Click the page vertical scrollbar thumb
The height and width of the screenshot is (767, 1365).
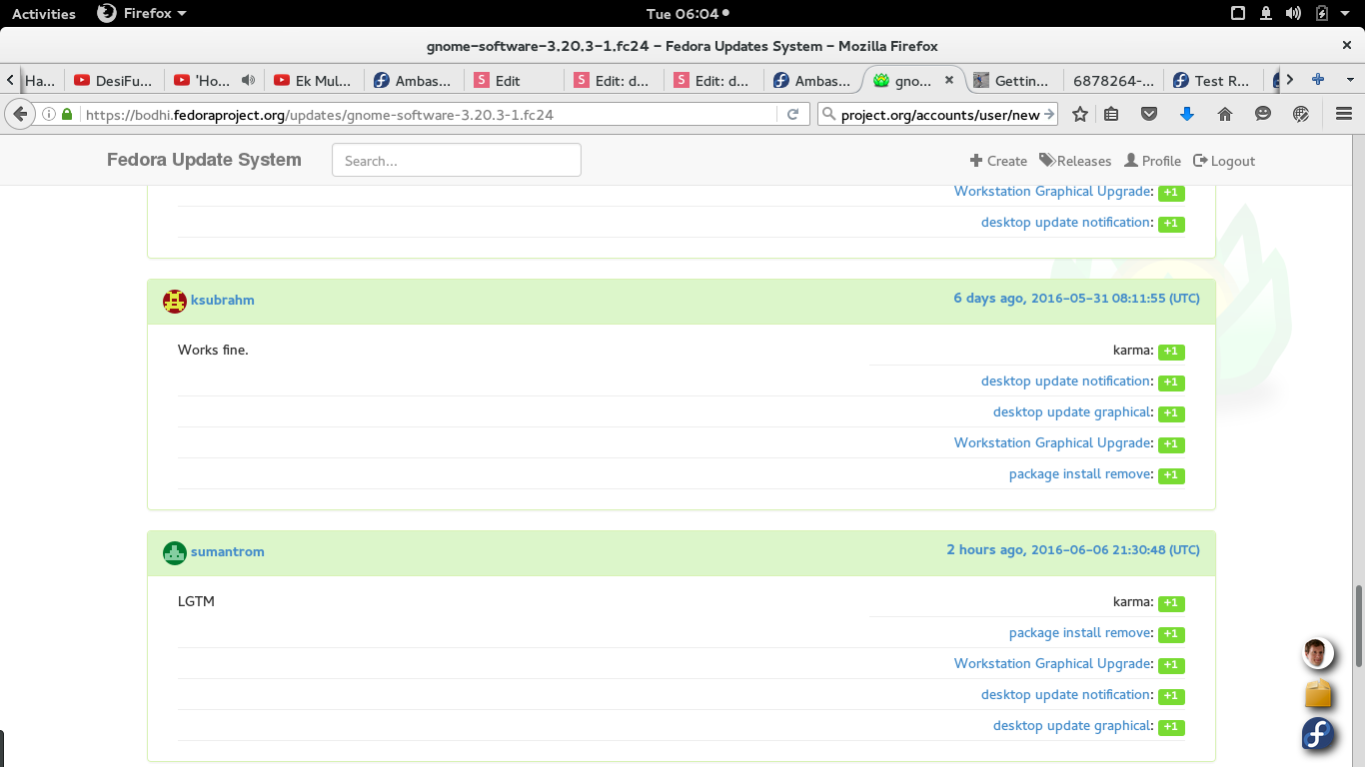tap(1359, 626)
